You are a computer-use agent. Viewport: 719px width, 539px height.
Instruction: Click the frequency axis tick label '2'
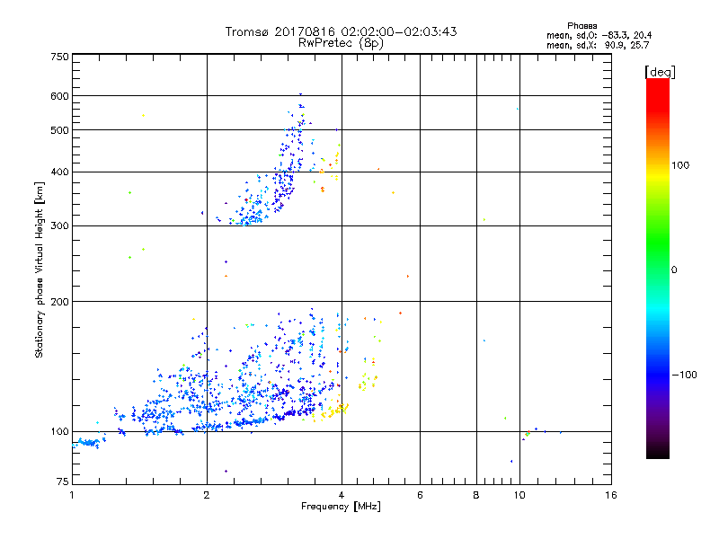coord(207,495)
